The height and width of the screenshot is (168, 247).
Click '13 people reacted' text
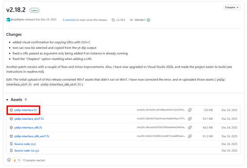[34, 161]
